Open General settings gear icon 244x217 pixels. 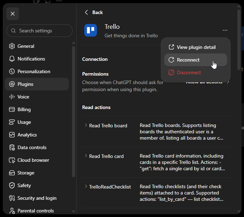tap(12, 46)
